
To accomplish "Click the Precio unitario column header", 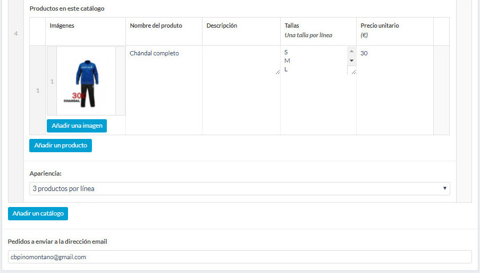I will click(380, 26).
